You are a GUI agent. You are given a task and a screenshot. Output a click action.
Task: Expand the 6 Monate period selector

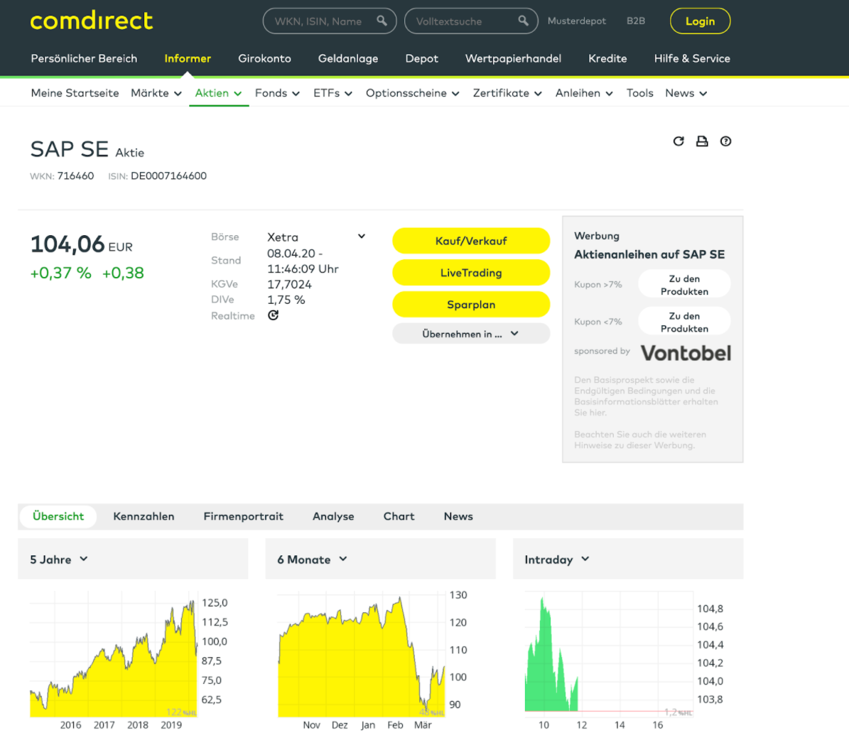[312, 560]
